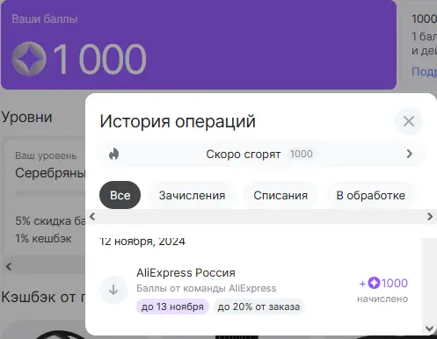437x339 pixels.
Task: Expand the Скоро сгорят chevron arrow
Action: 410,154
